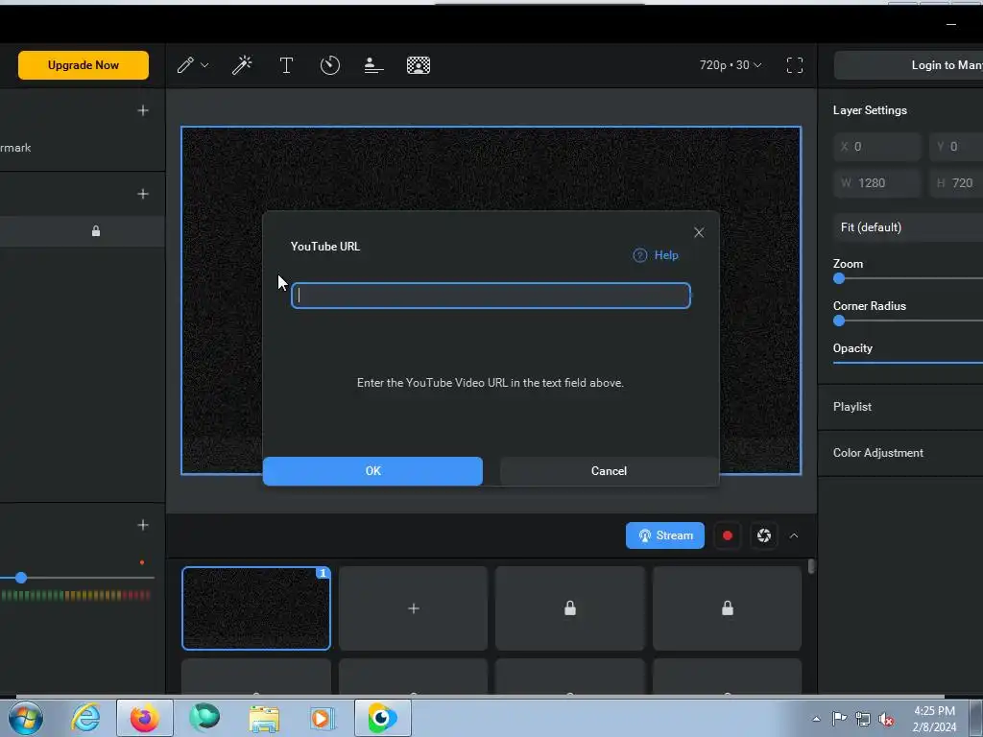Click the Y position field
This screenshot has width=983, height=737.
tap(956, 147)
